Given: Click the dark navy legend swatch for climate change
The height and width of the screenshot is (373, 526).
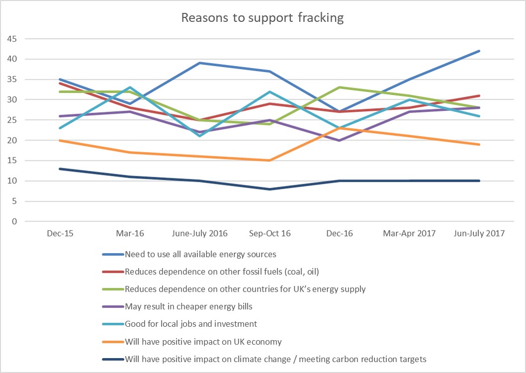Looking at the screenshot, I should (112, 359).
